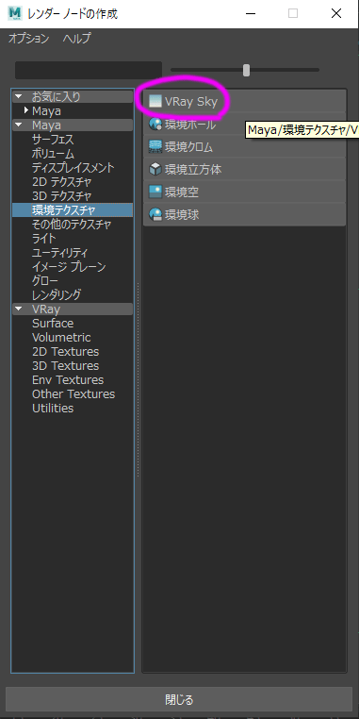Select 3D テクスチャ category
This screenshot has height=719, width=359.
click(x=61, y=196)
